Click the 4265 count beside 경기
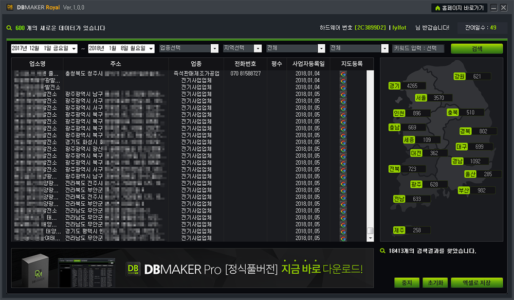Image resolution: width=514 pixels, height=300 pixels. tap(412, 86)
